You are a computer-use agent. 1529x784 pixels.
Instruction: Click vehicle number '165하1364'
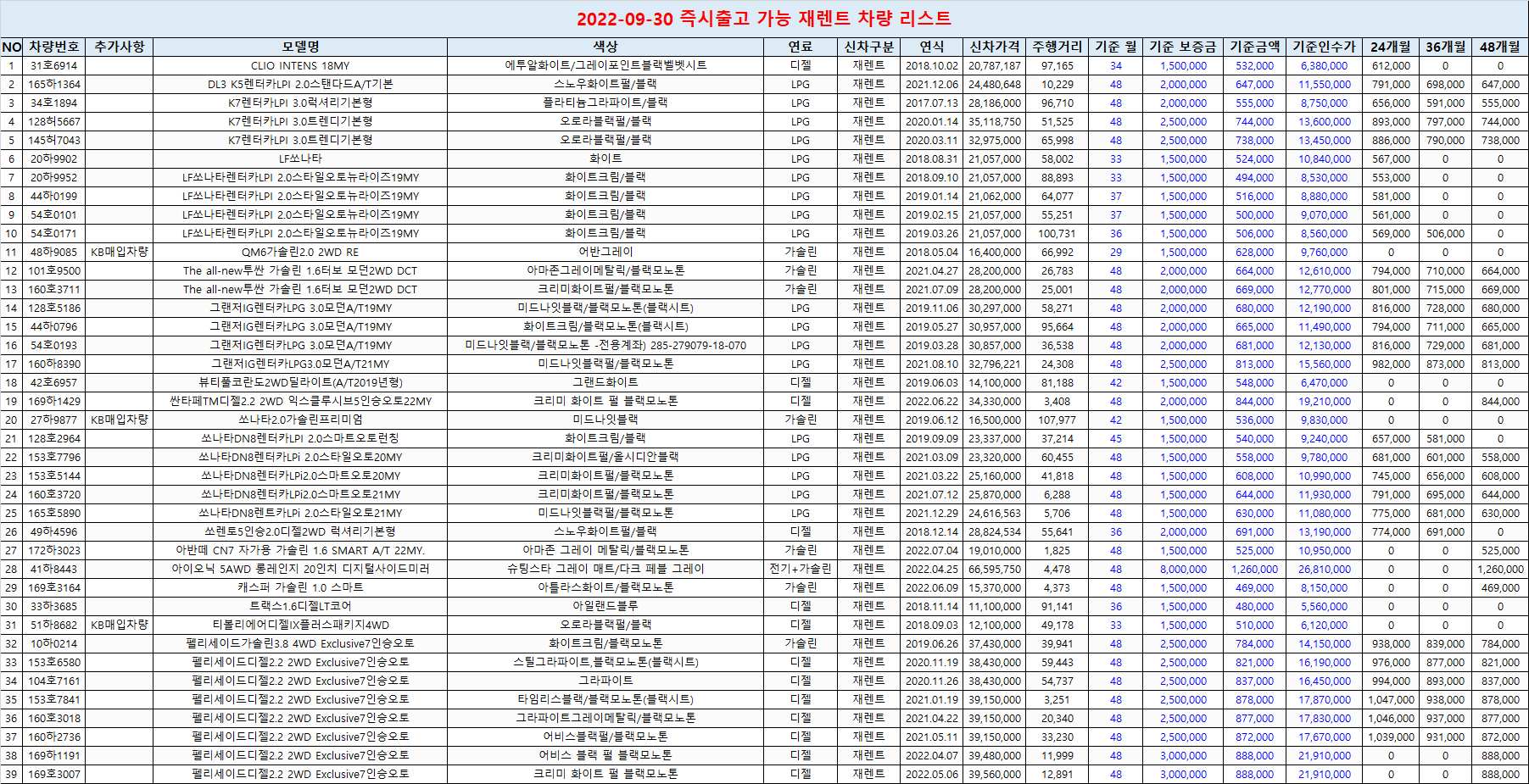click(53, 84)
